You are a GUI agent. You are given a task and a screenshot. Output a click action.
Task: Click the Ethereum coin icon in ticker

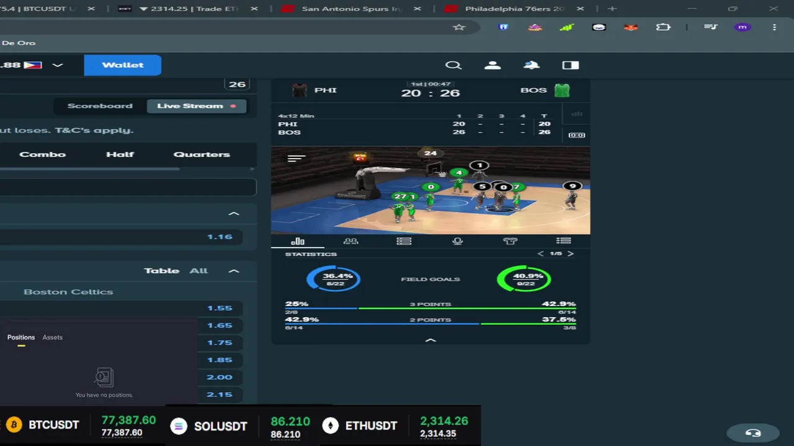(x=331, y=426)
